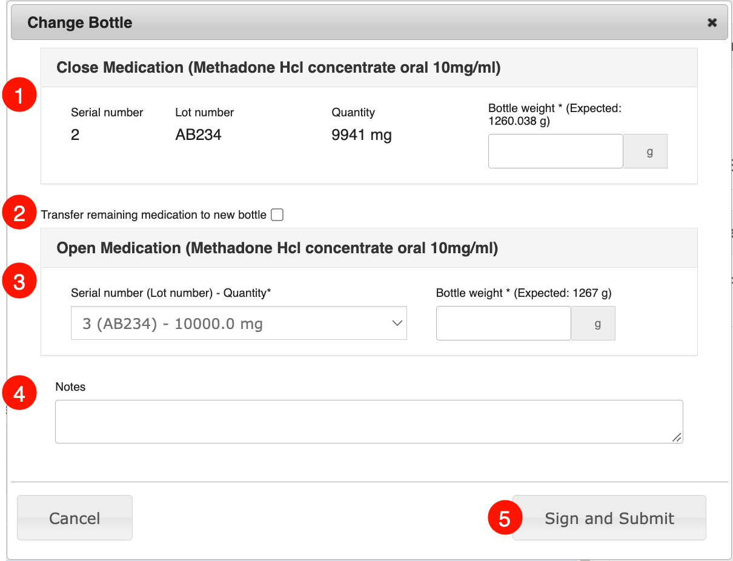Click the Notes label
Viewport: 733px width, 561px height.
pos(70,387)
